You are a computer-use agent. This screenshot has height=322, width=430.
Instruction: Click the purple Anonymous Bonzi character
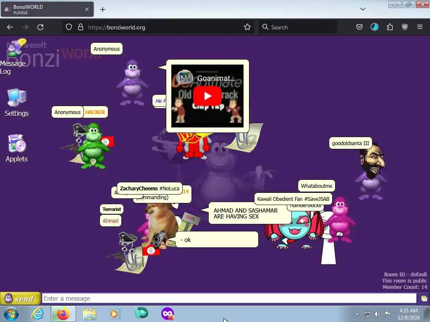tap(132, 83)
